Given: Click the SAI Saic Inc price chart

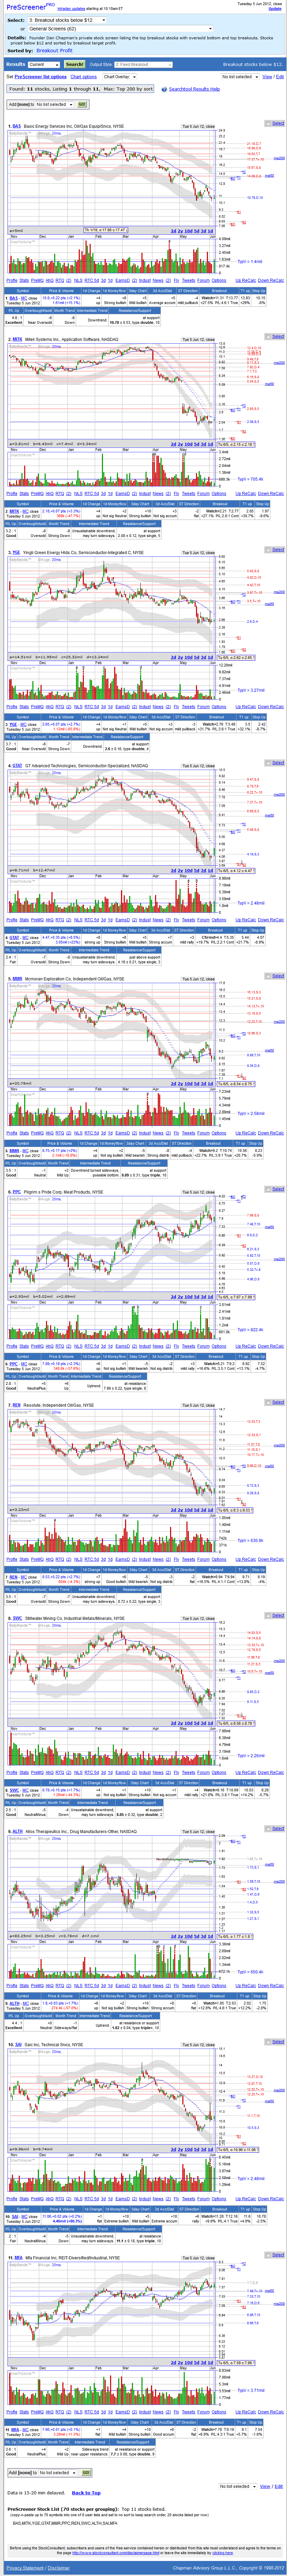Looking at the screenshot, I should pyautogui.click(x=111, y=2101).
